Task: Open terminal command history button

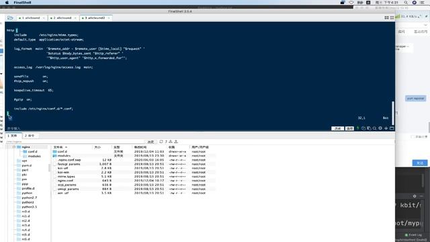Action: pos(337,128)
